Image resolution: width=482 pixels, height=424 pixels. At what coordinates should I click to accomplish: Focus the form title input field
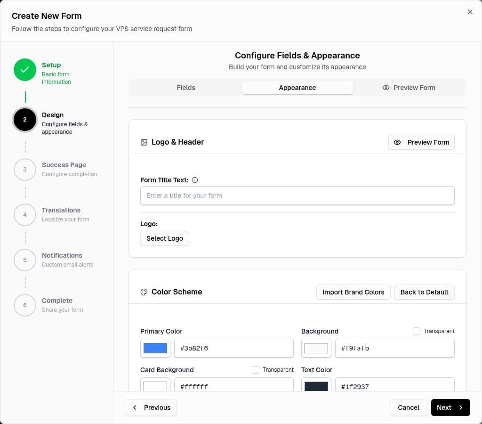tap(297, 196)
